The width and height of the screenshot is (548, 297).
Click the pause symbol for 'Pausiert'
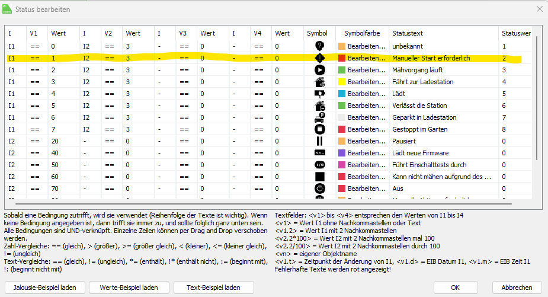click(319, 141)
